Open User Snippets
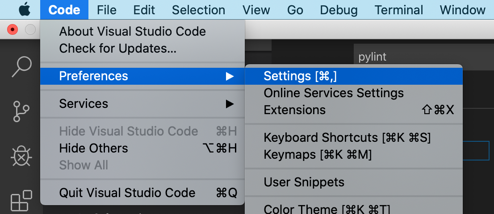This screenshot has height=214, width=494. click(304, 182)
